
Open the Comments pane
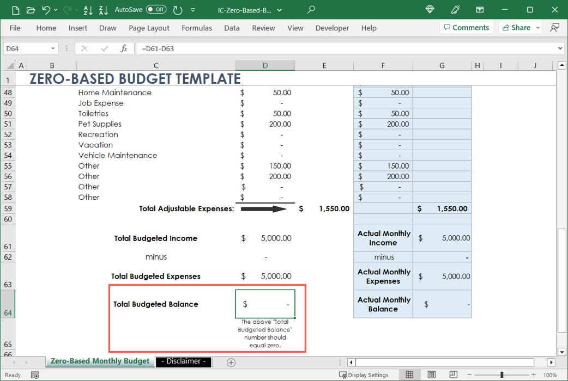point(467,27)
